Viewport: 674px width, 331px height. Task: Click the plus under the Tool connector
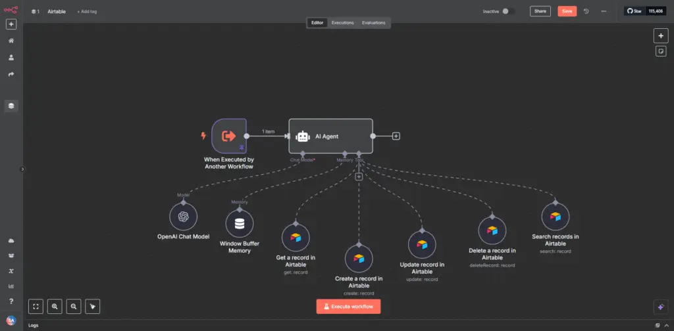[x=359, y=176]
